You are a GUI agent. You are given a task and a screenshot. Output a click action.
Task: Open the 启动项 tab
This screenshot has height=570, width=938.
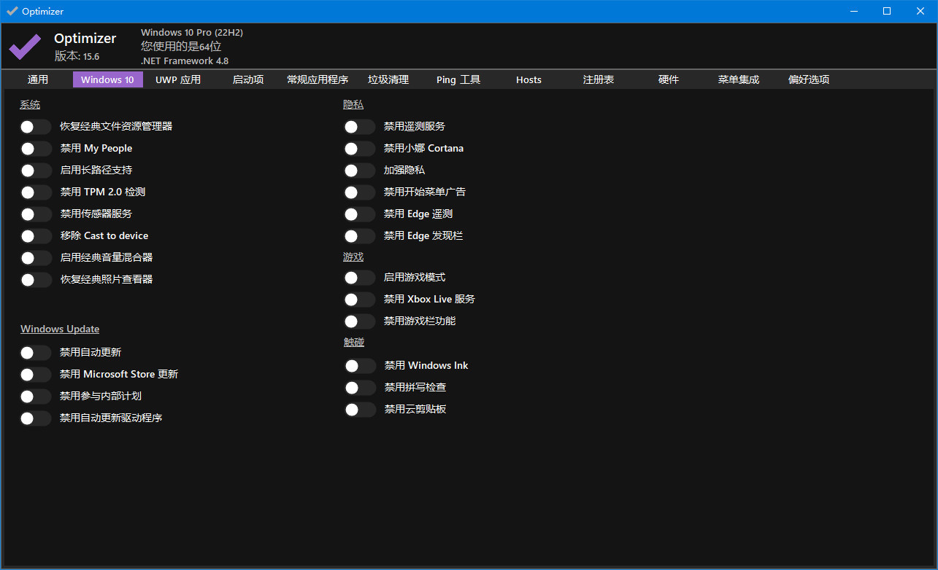click(x=248, y=79)
